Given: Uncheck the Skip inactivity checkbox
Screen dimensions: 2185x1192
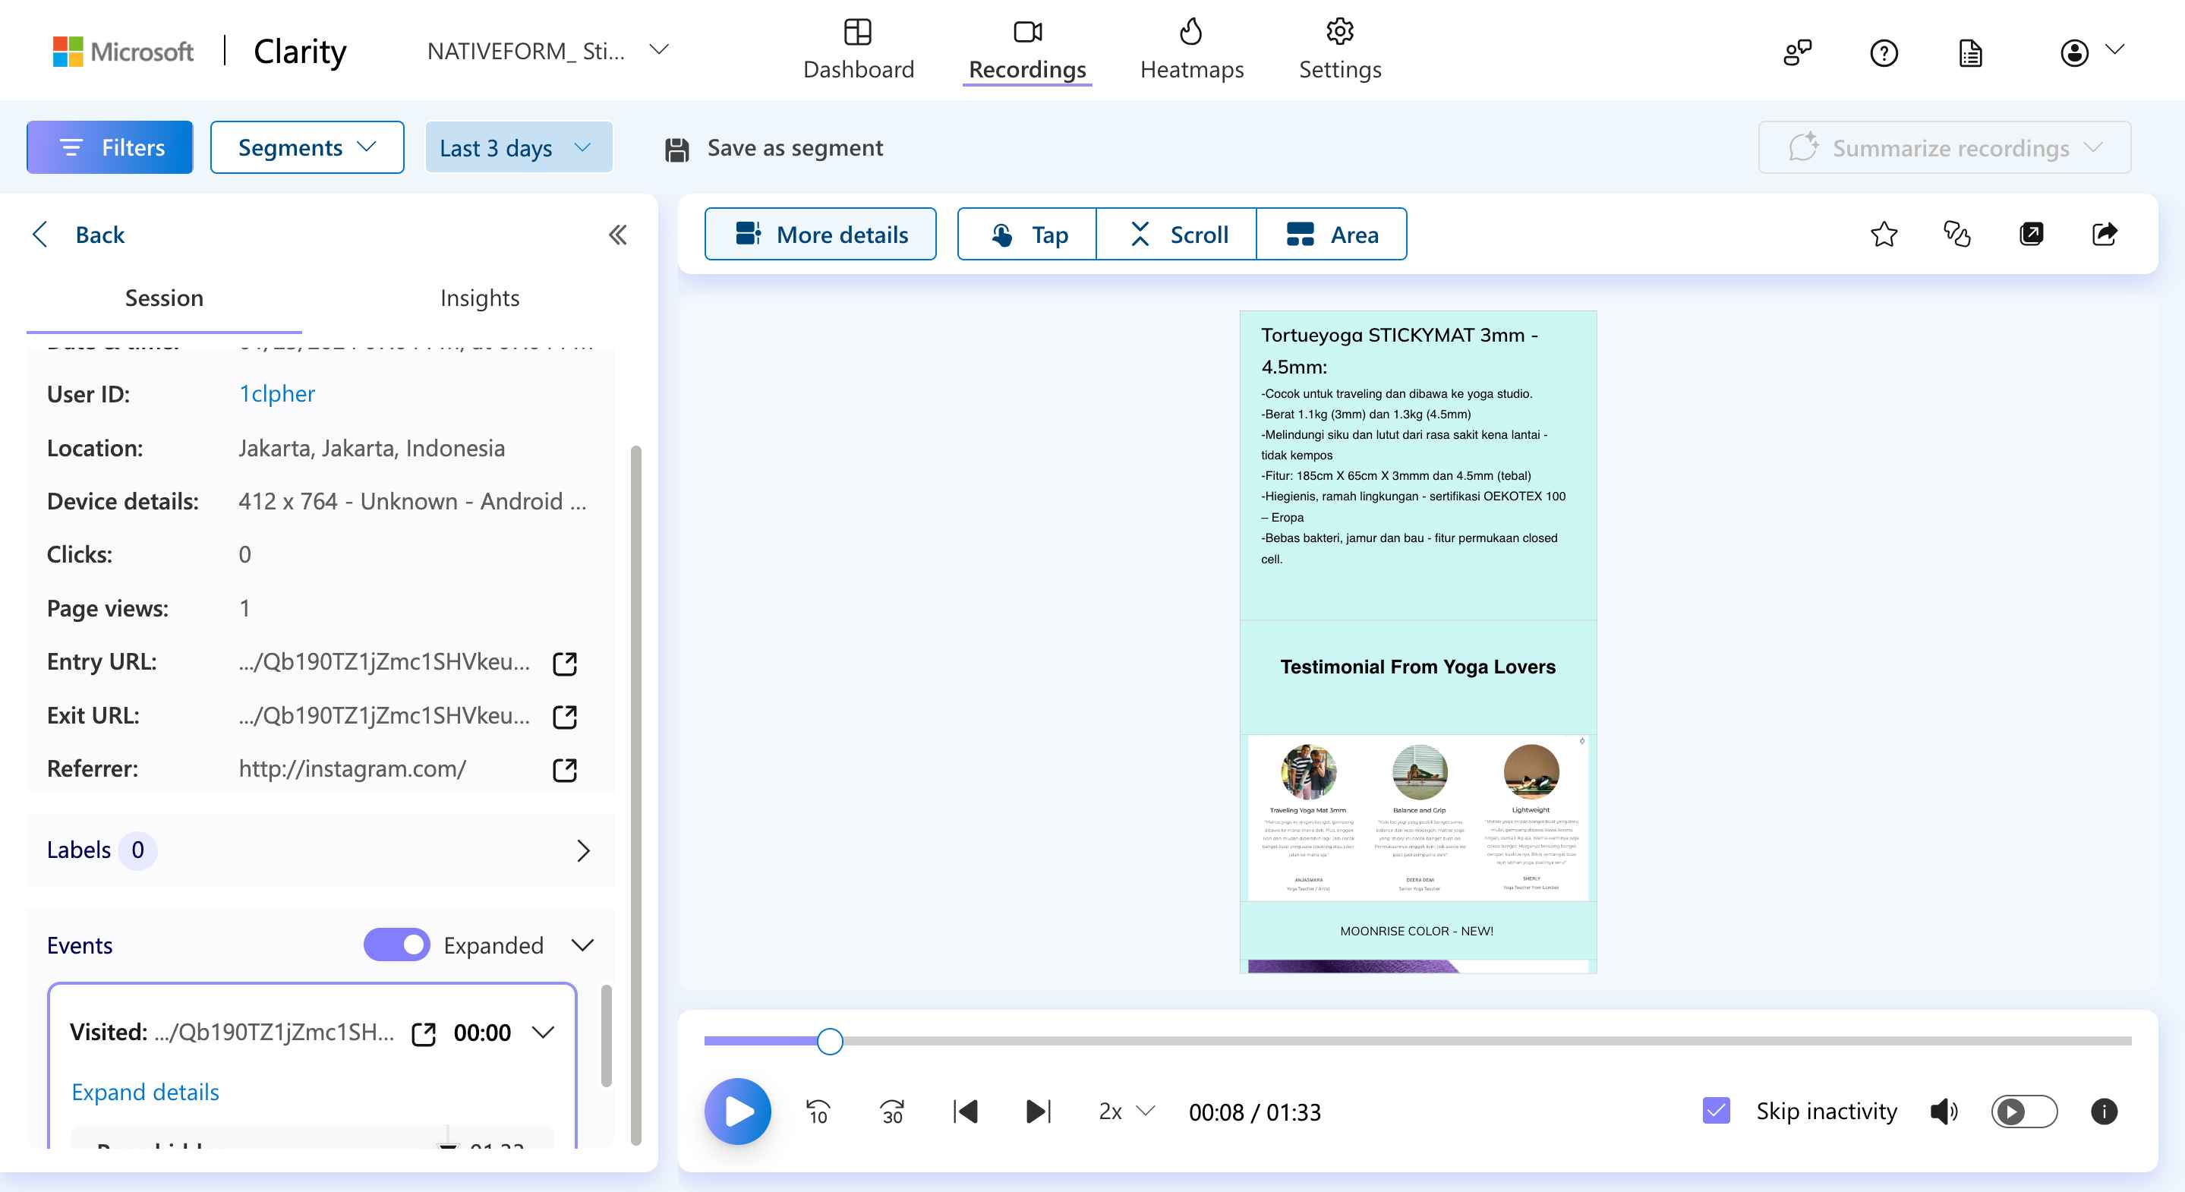Looking at the screenshot, I should [x=1715, y=1111].
